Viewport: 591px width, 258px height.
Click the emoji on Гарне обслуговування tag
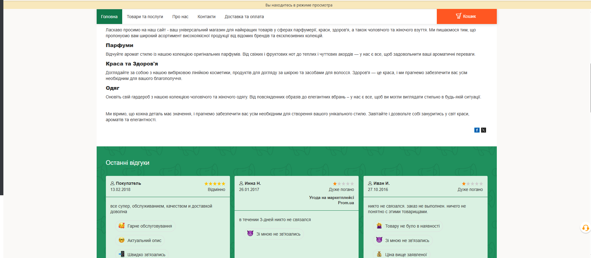122,226
